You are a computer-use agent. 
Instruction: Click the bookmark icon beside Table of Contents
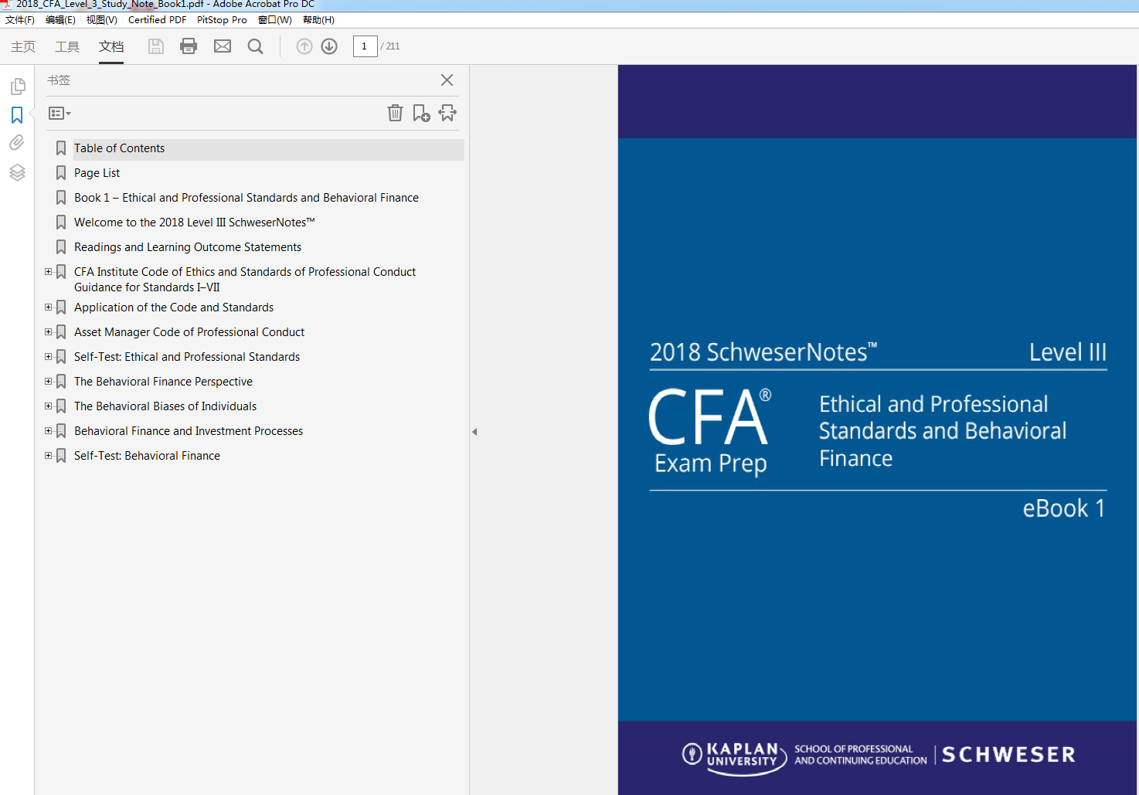(61, 148)
